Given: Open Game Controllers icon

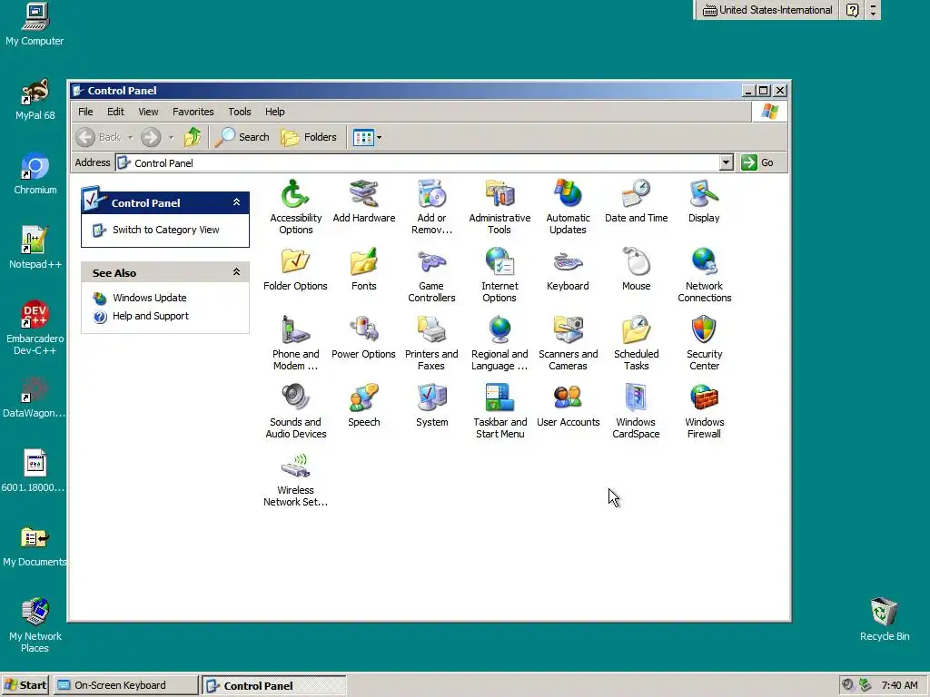Looking at the screenshot, I should coord(431,274).
